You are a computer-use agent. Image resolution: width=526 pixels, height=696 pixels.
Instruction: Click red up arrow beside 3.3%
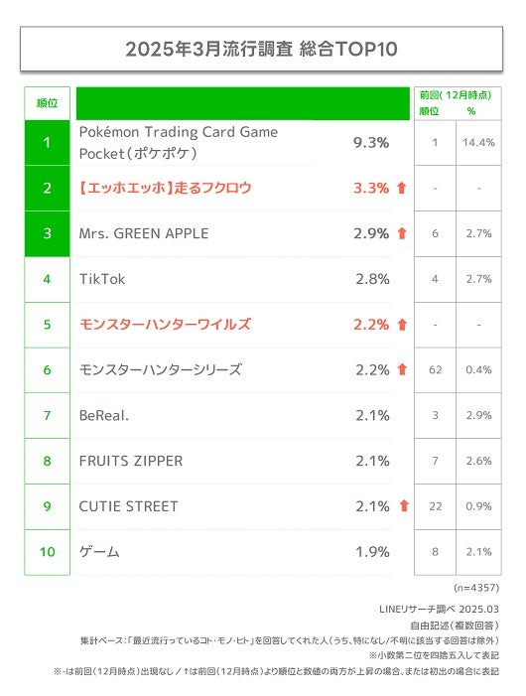[402, 189]
